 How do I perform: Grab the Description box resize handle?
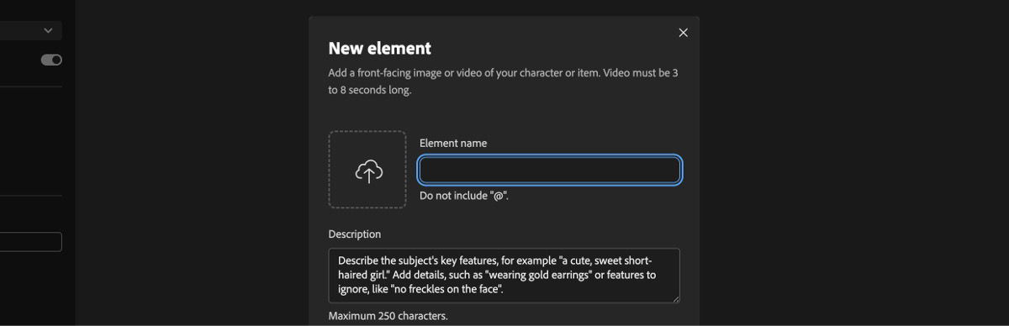[675, 298]
